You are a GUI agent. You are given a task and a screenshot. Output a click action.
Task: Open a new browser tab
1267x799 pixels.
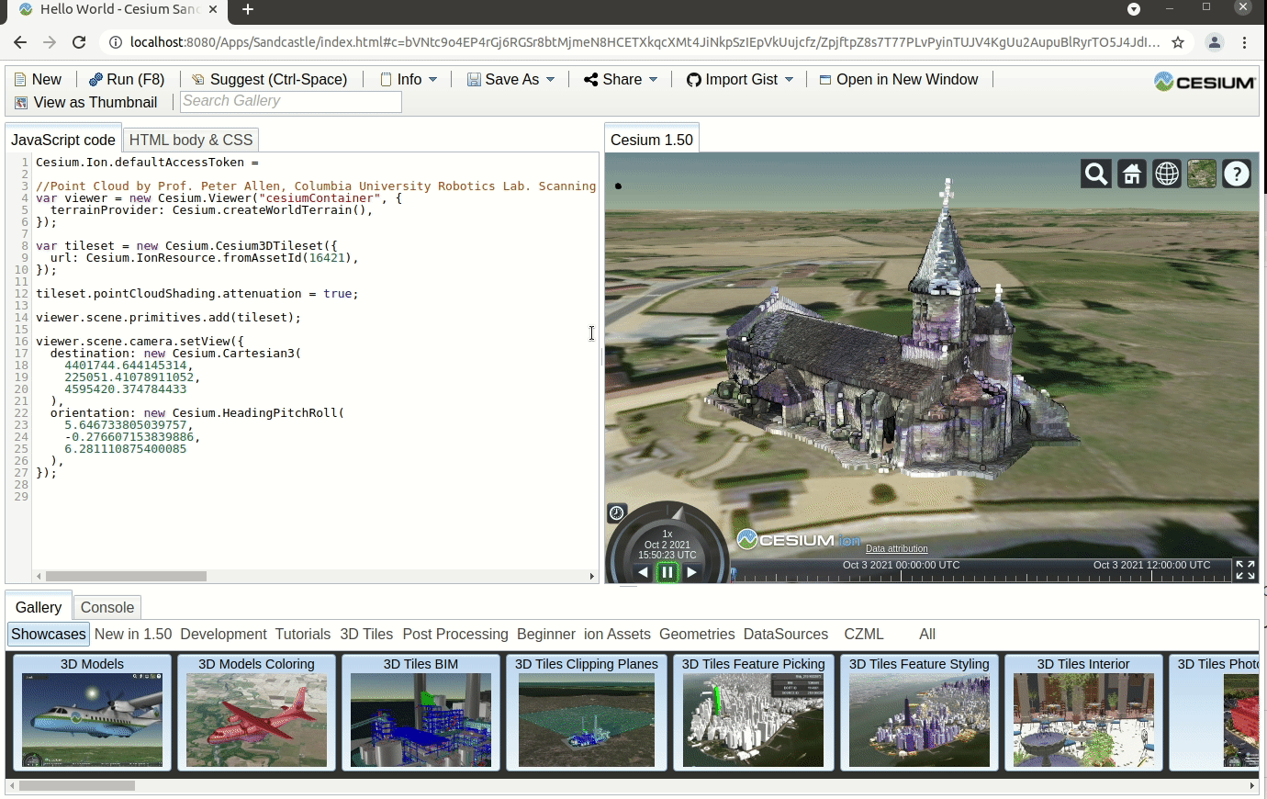[x=248, y=9]
